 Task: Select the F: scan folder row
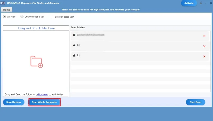140,56
